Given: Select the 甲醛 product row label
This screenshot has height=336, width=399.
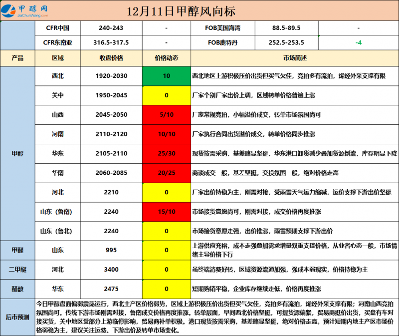Looking at the screenshot, I should (x=17, y=250).
